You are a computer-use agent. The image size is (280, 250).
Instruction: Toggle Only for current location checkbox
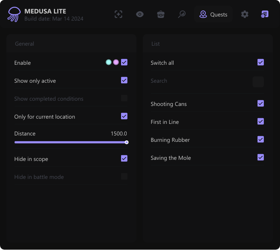tap(124, 116)
